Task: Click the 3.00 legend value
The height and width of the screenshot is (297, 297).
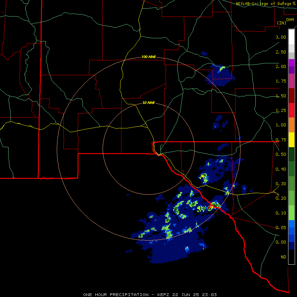Action: pyautogui.click(x=281, y=37)
